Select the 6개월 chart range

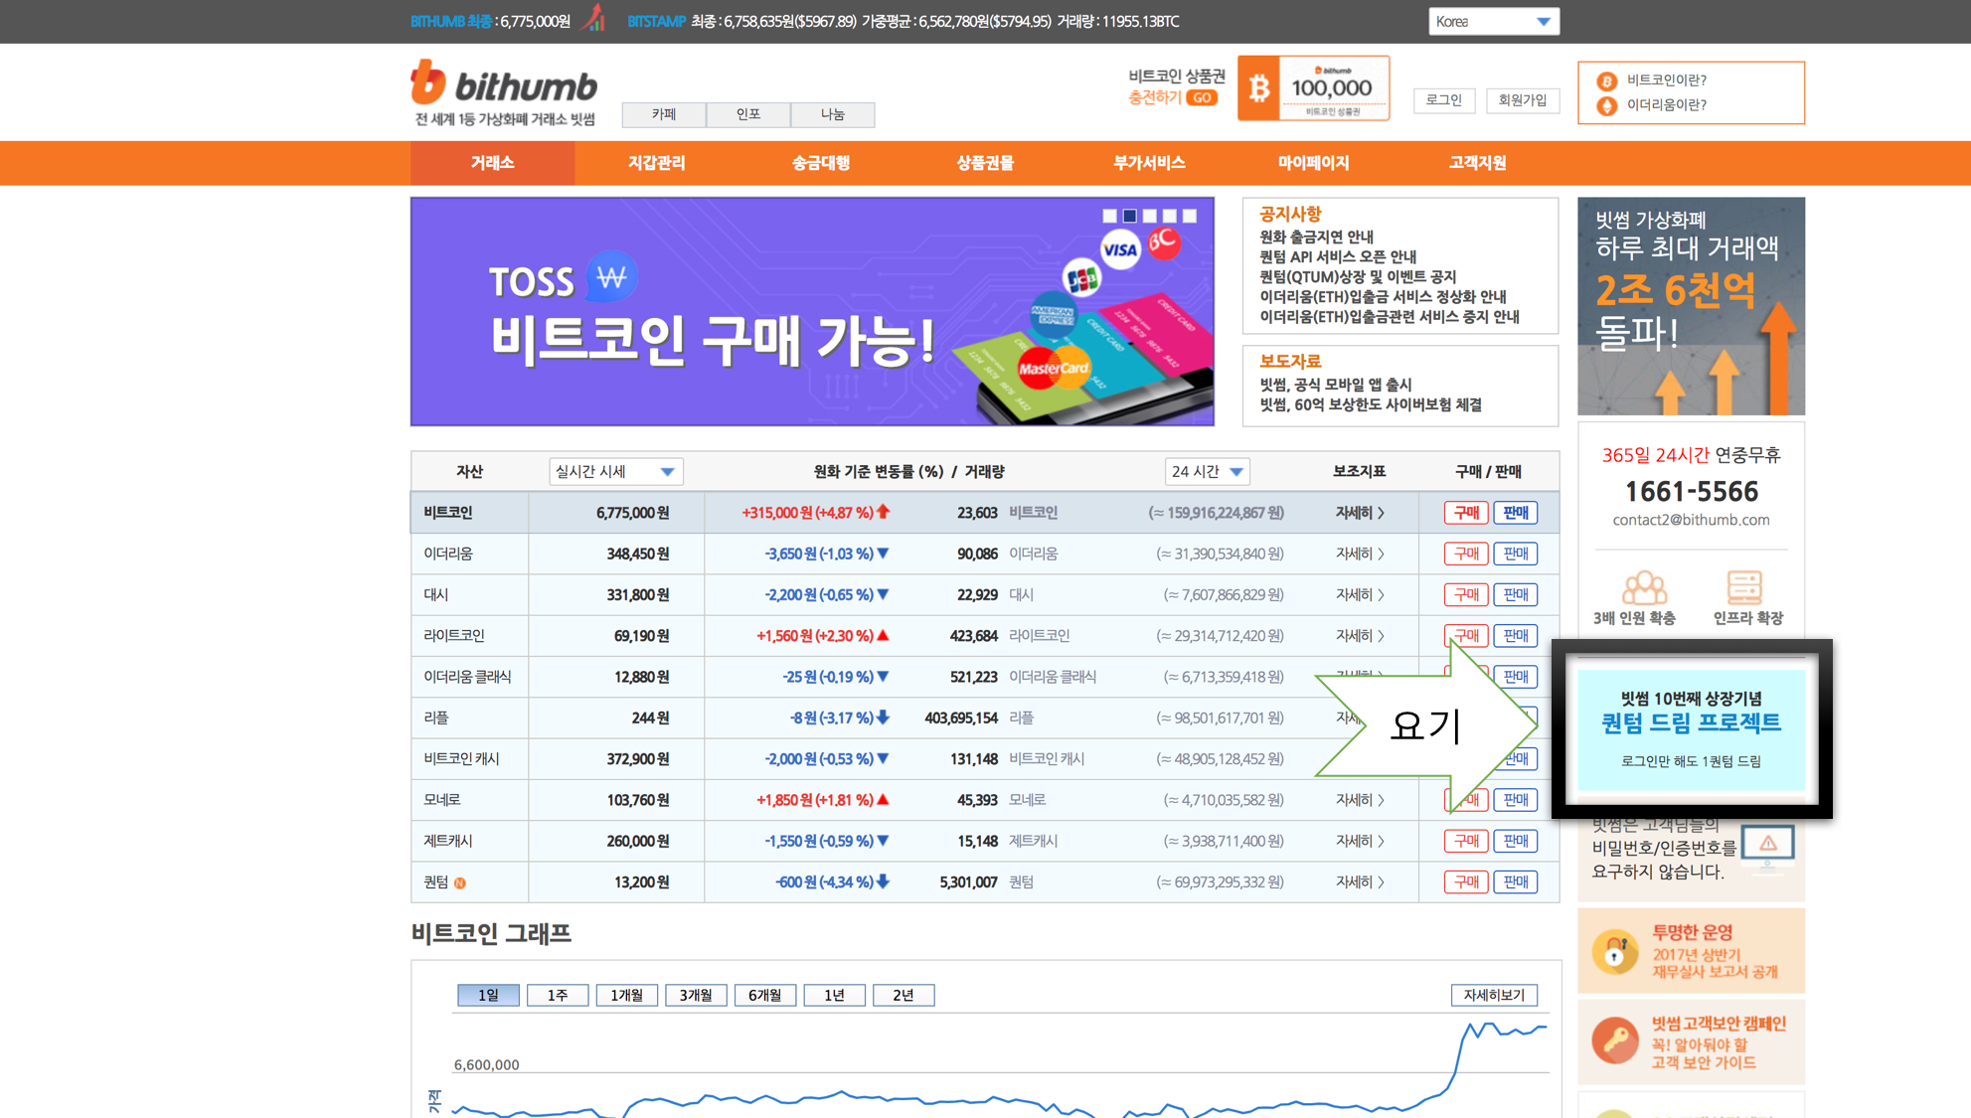765,995
